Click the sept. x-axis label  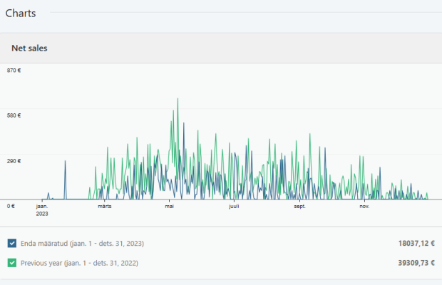point(299,207)
